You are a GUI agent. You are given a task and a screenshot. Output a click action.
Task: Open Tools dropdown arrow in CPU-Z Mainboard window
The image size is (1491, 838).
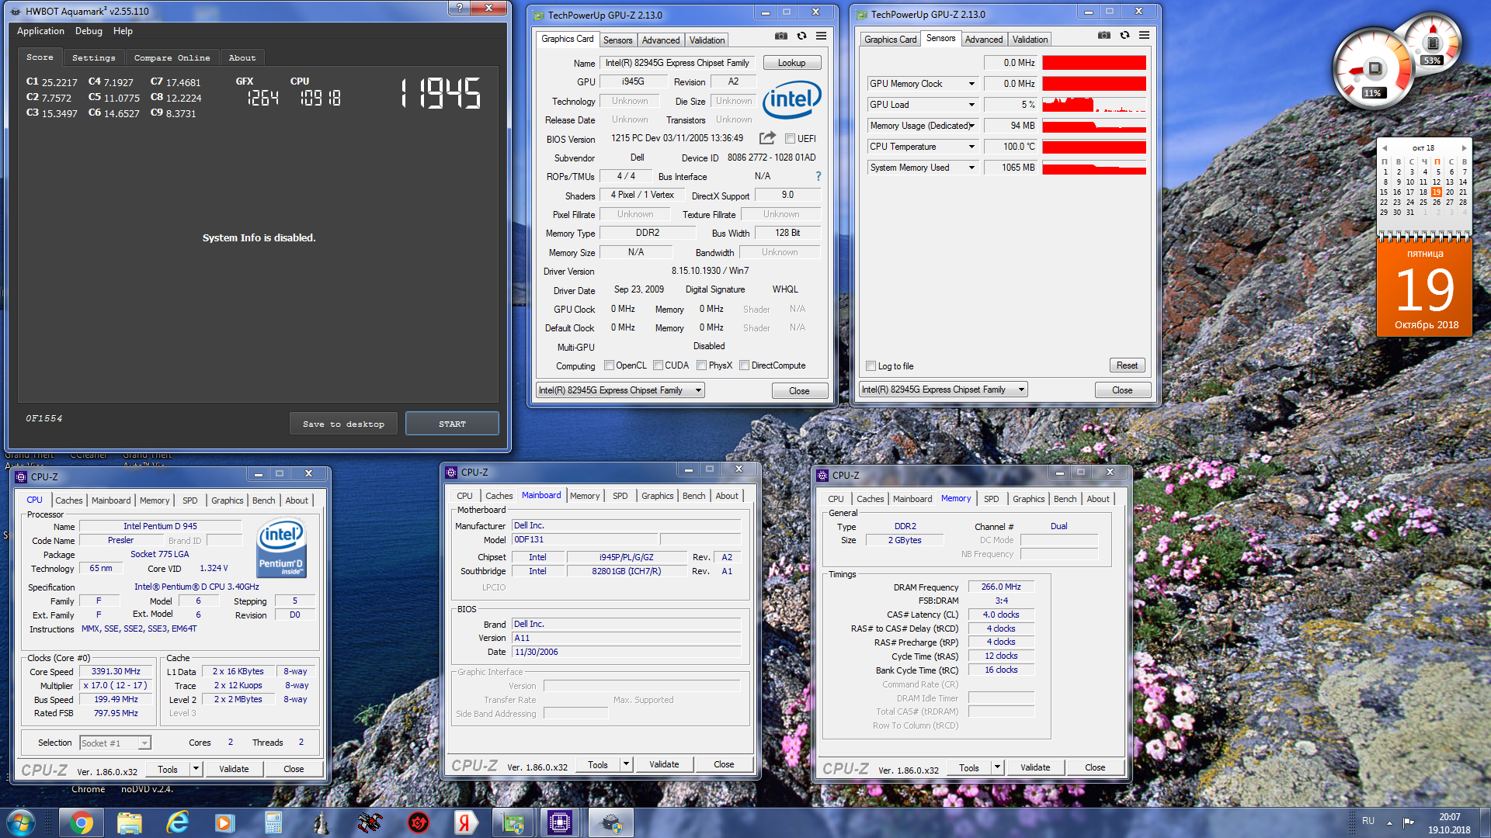(626, 764)
